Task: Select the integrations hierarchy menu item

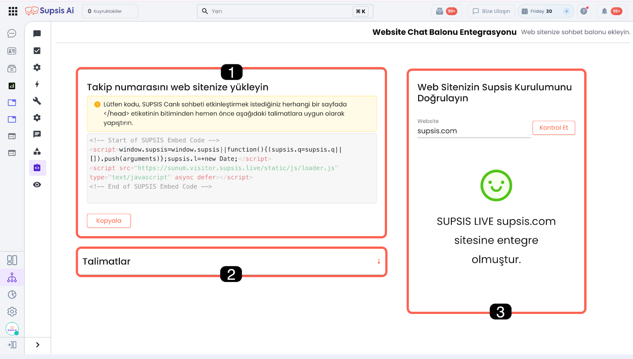Action: (12, 278)
